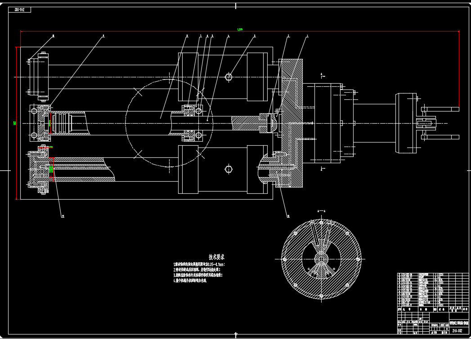Click the center of the circular A-A section view
Image resolution: width=471 pixels, height=339 pixels.
[x=321, y=259]
